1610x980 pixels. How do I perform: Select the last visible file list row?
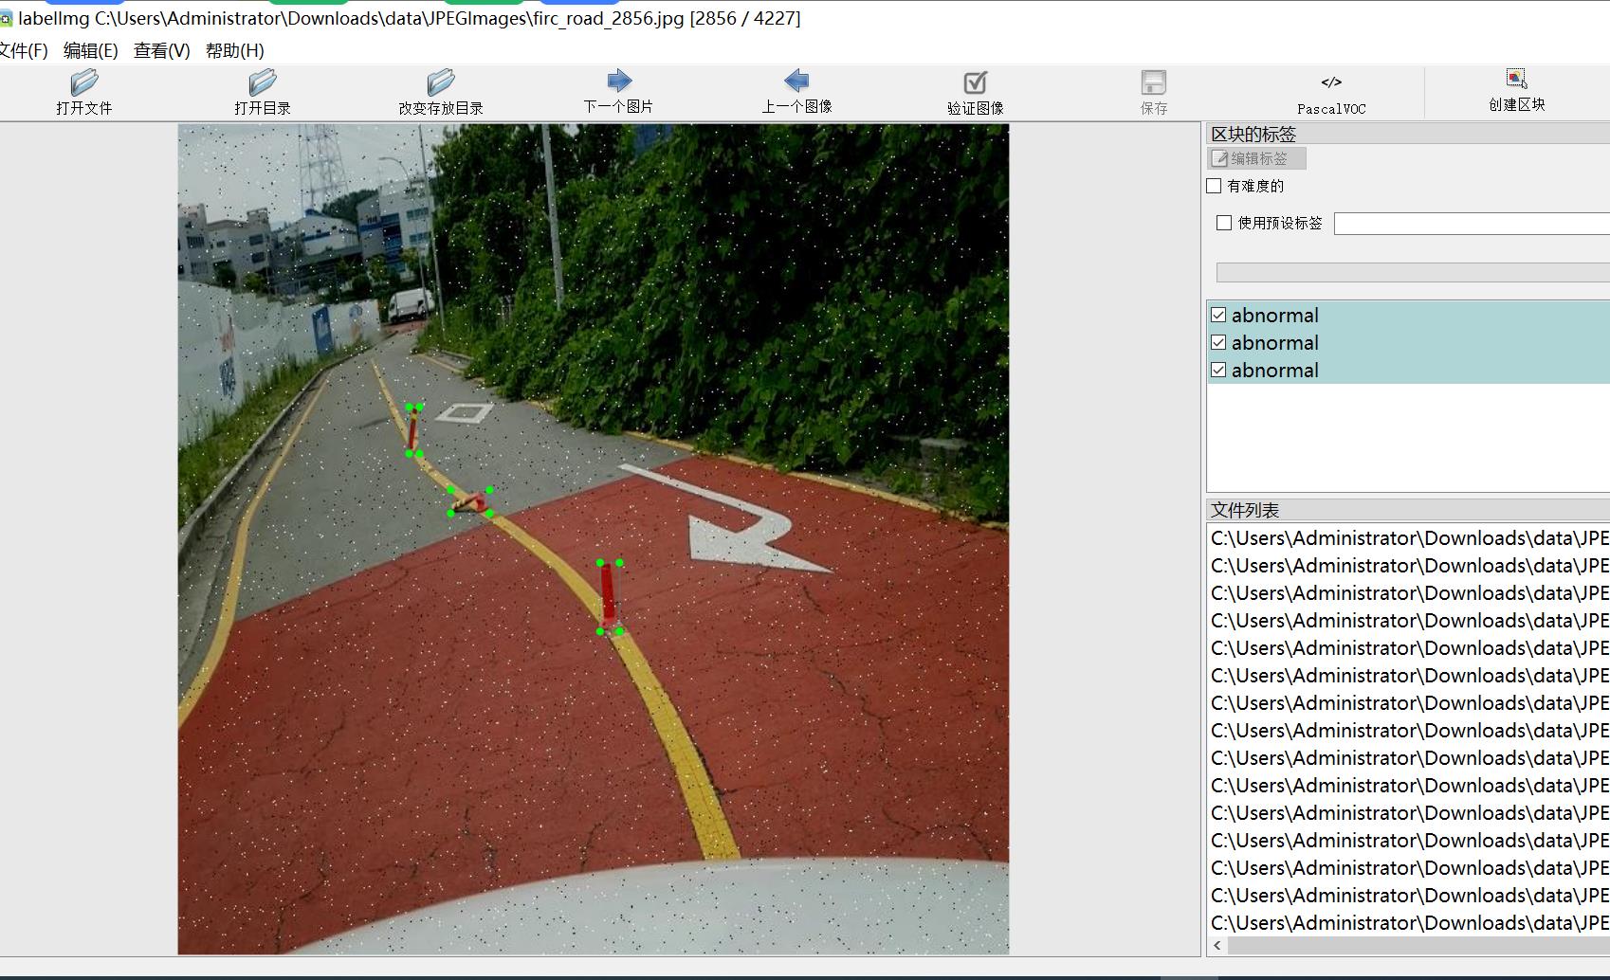(1410, 923)
